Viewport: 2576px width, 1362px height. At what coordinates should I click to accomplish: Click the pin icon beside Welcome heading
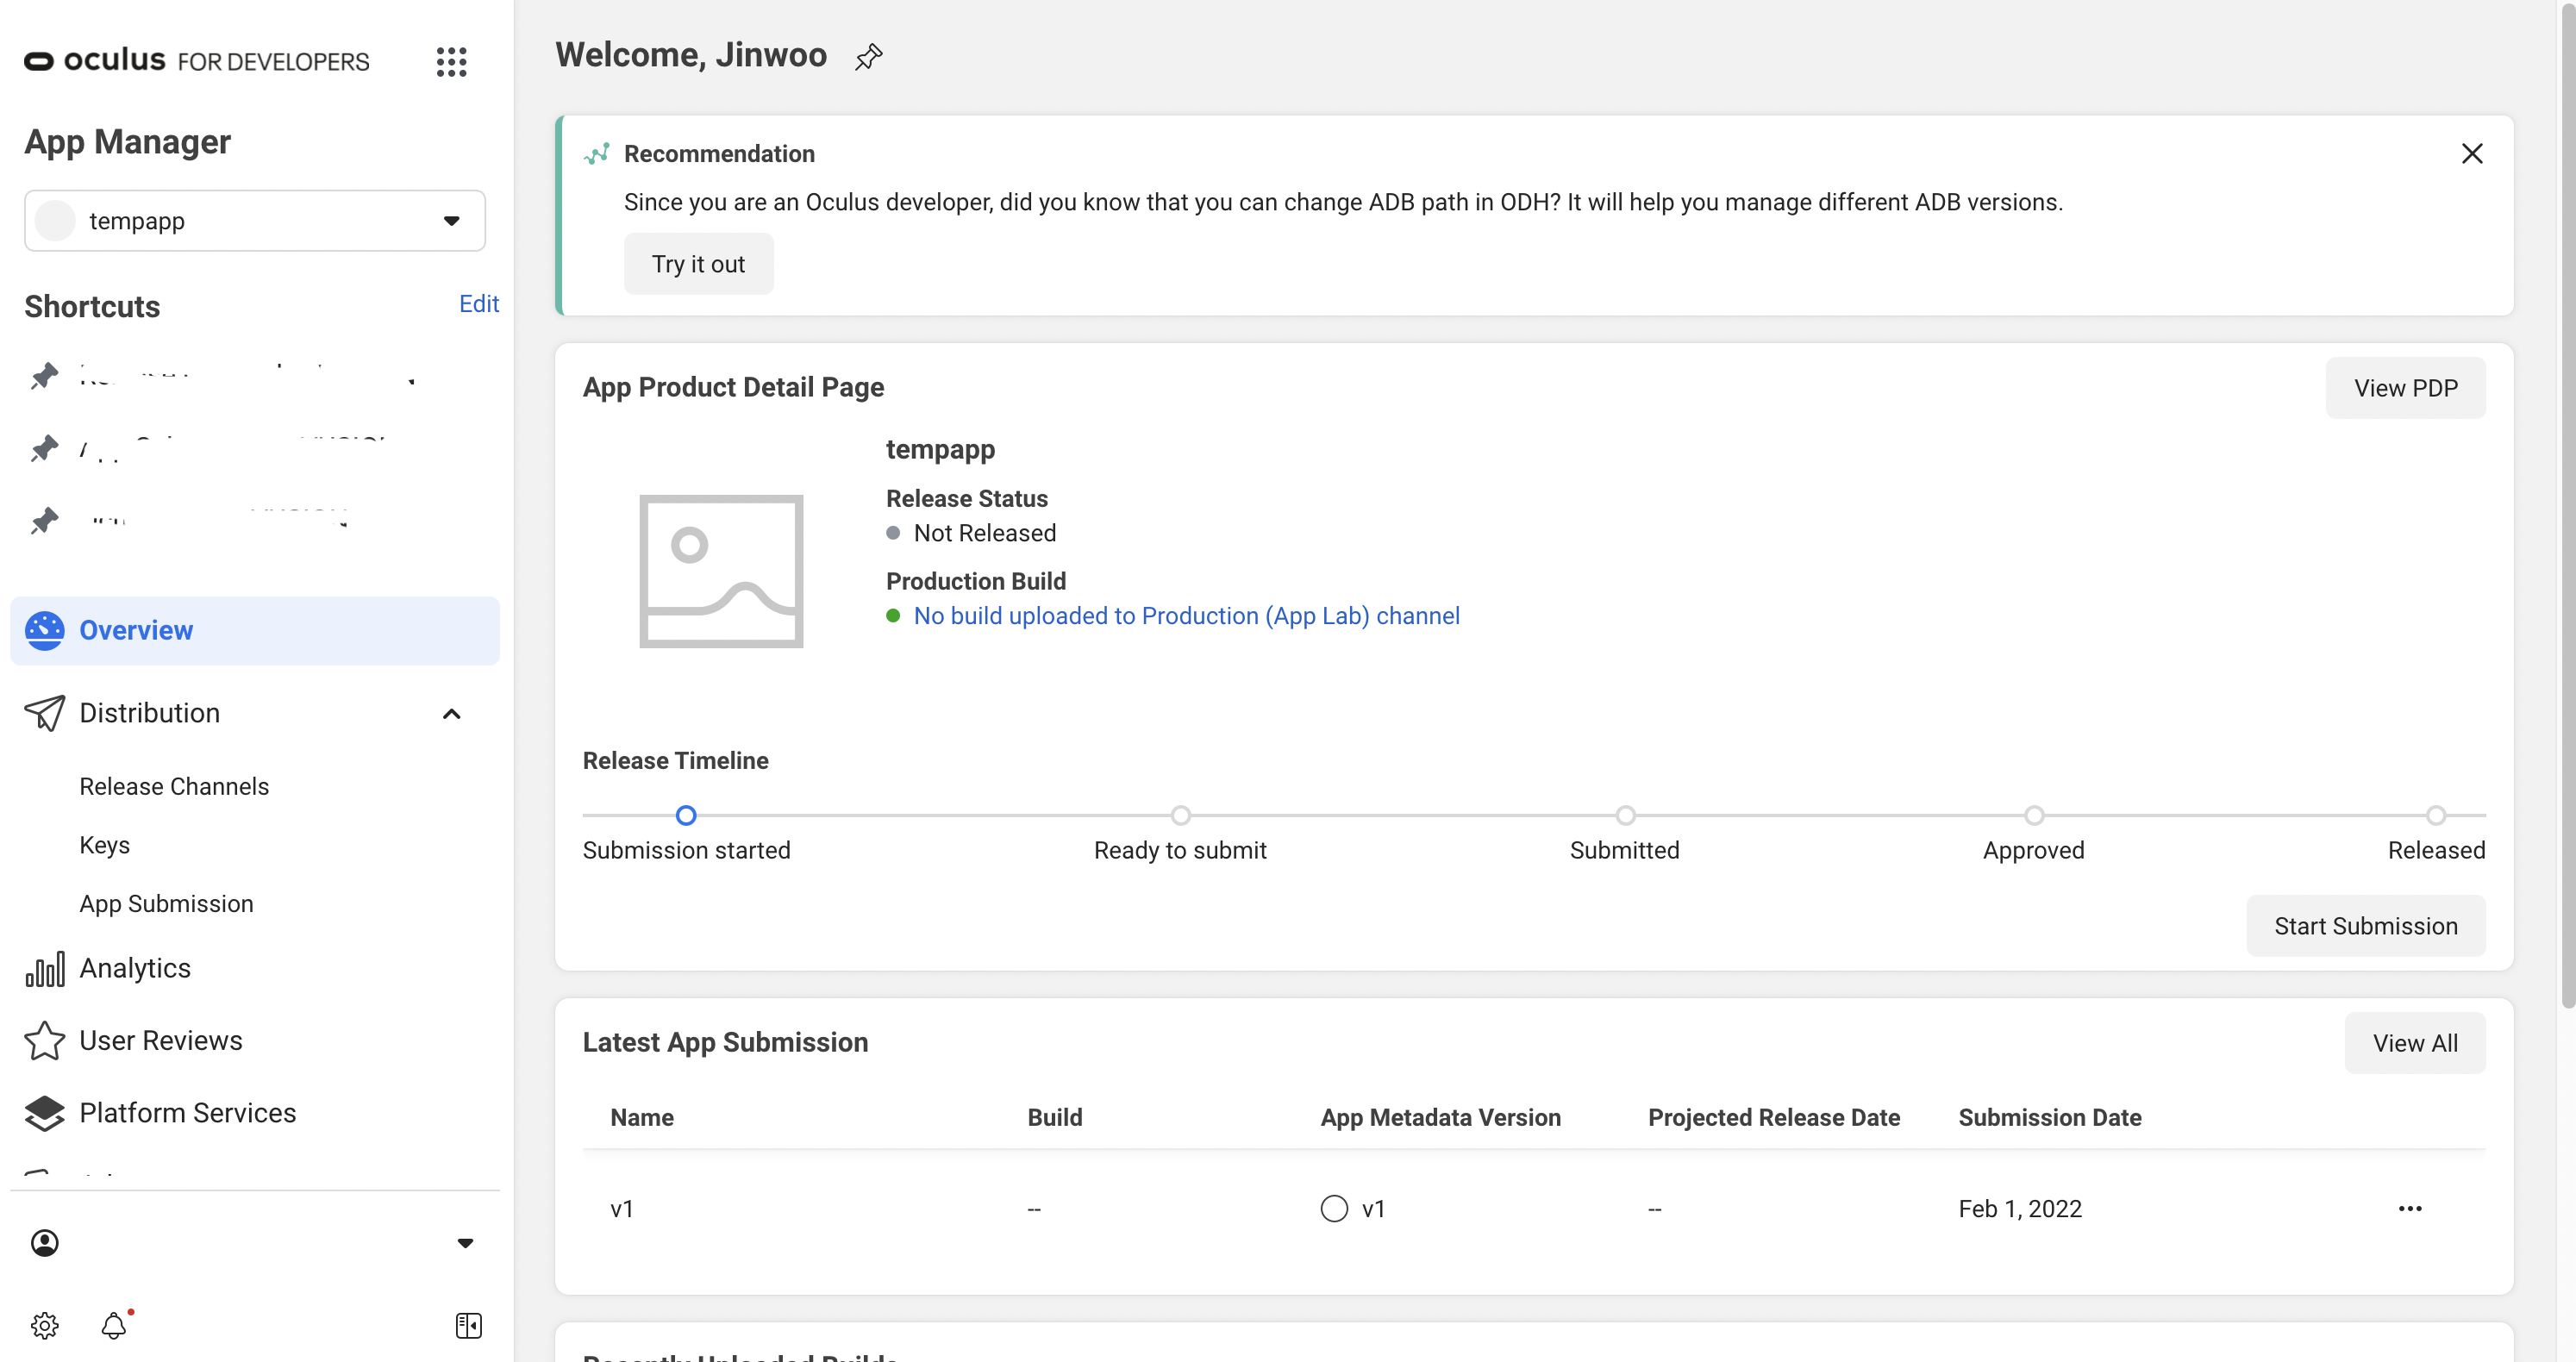tap(868, 57)
